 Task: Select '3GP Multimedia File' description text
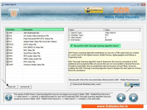coord(31,33)
